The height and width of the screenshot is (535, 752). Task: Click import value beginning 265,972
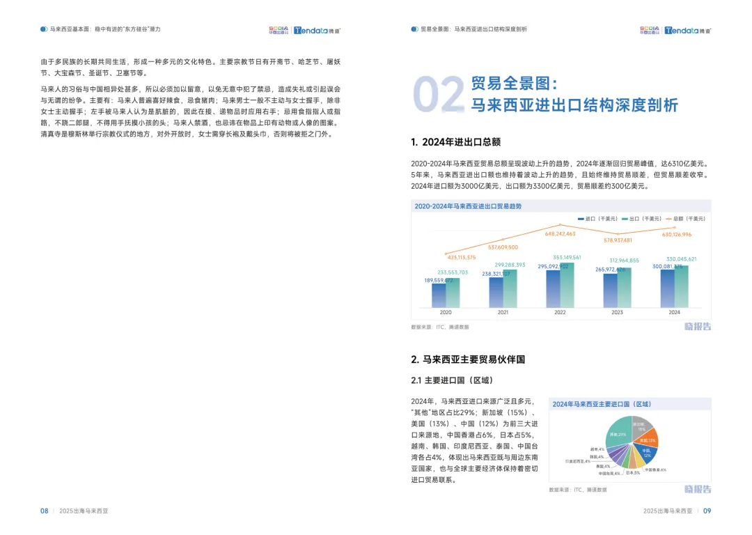coord(610,270)
